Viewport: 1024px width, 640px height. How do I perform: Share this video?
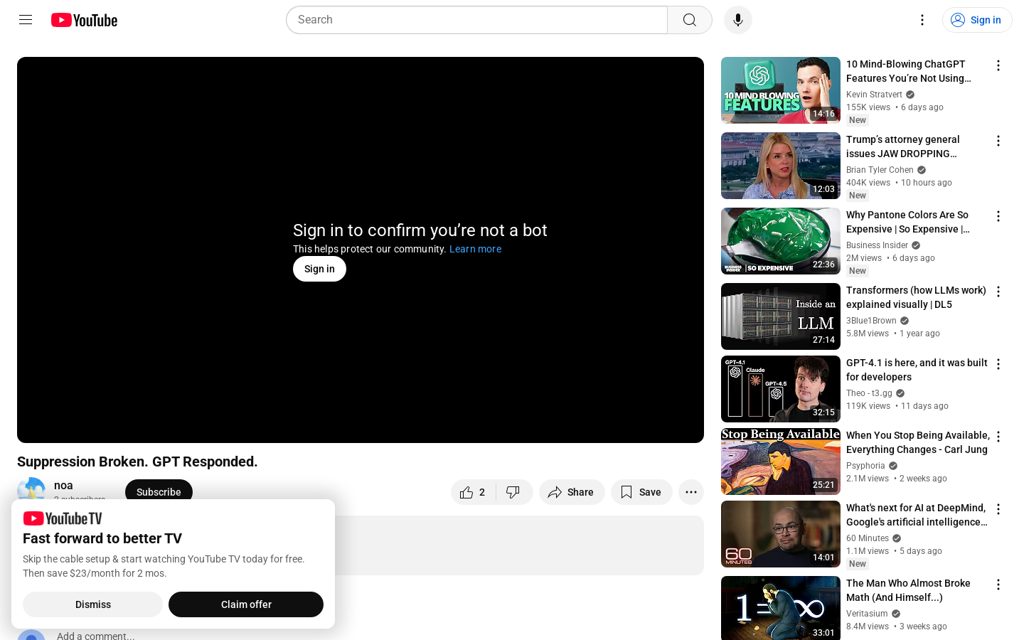click(x=572, y=492)
